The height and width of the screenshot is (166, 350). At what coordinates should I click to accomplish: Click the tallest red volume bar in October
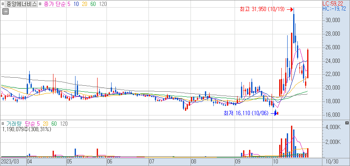pos(291,142)
